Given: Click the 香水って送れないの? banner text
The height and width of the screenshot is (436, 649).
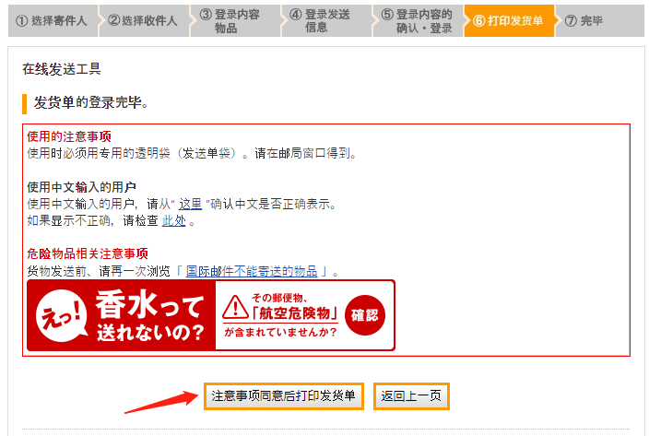Looking at the screenshot, I should (x=150, y=316).
